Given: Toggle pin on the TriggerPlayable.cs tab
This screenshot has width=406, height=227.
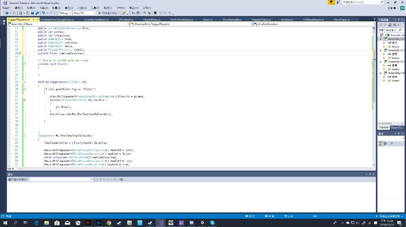Looking at the screenshot, I should (x=33, y=19).
